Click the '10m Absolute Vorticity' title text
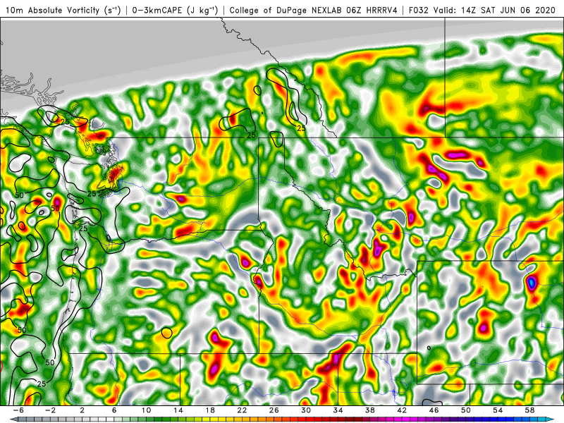The image size is (564, 423). tap(52, 11)
